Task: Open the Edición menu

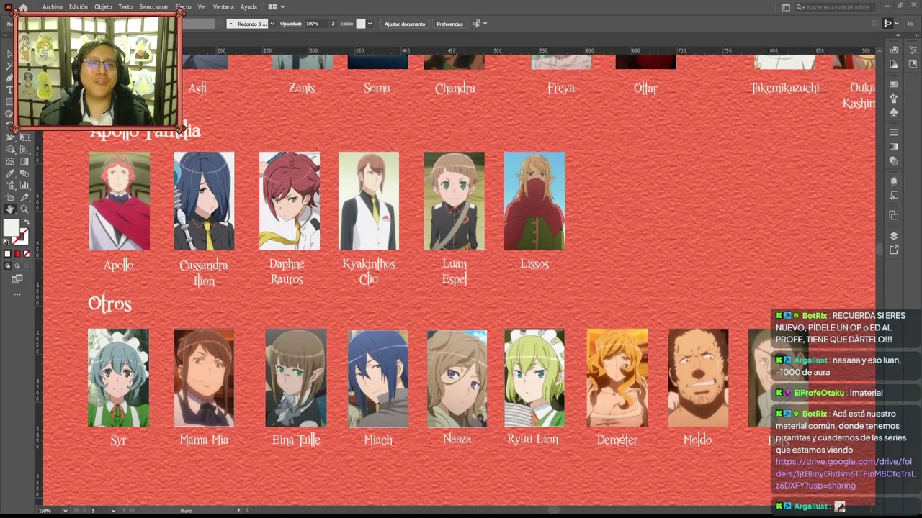Action: pos(79,7)
